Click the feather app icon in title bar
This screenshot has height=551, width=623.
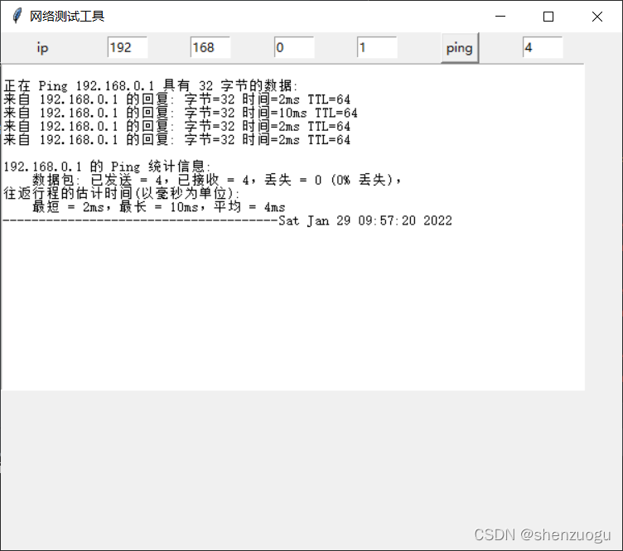[x=17, y=16]
